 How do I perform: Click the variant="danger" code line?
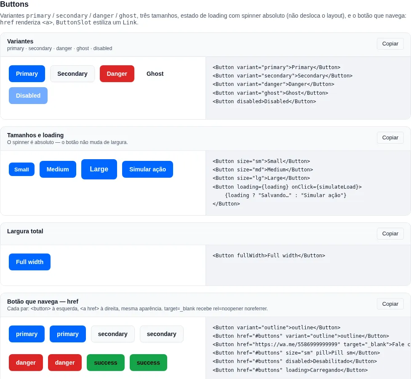pyautogui.click(x=273, y=84)
